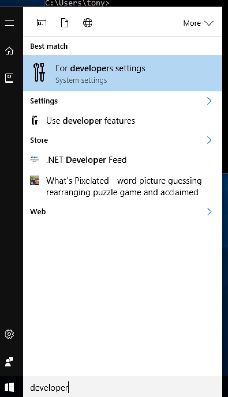Open the Feedback icon in the sidebar
The height and width of the screenshot is (397, 228).
click(x=9, y=362)
